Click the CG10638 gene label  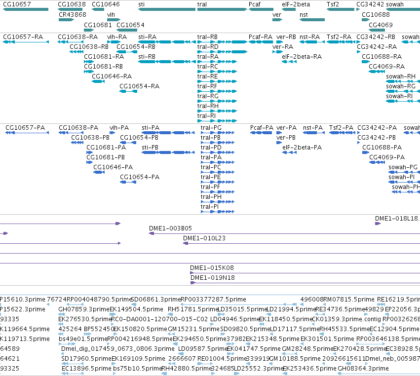tap(72, 4)
